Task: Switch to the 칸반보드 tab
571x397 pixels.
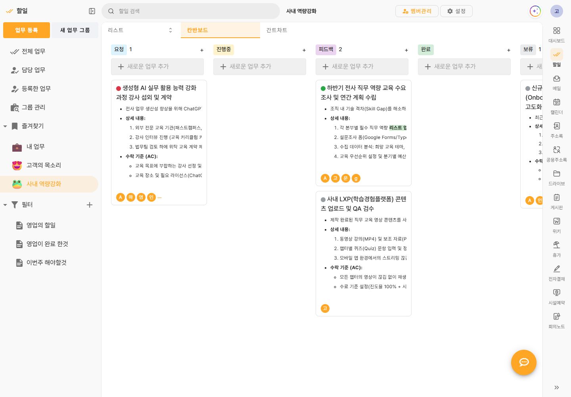Action: point(220,30)
